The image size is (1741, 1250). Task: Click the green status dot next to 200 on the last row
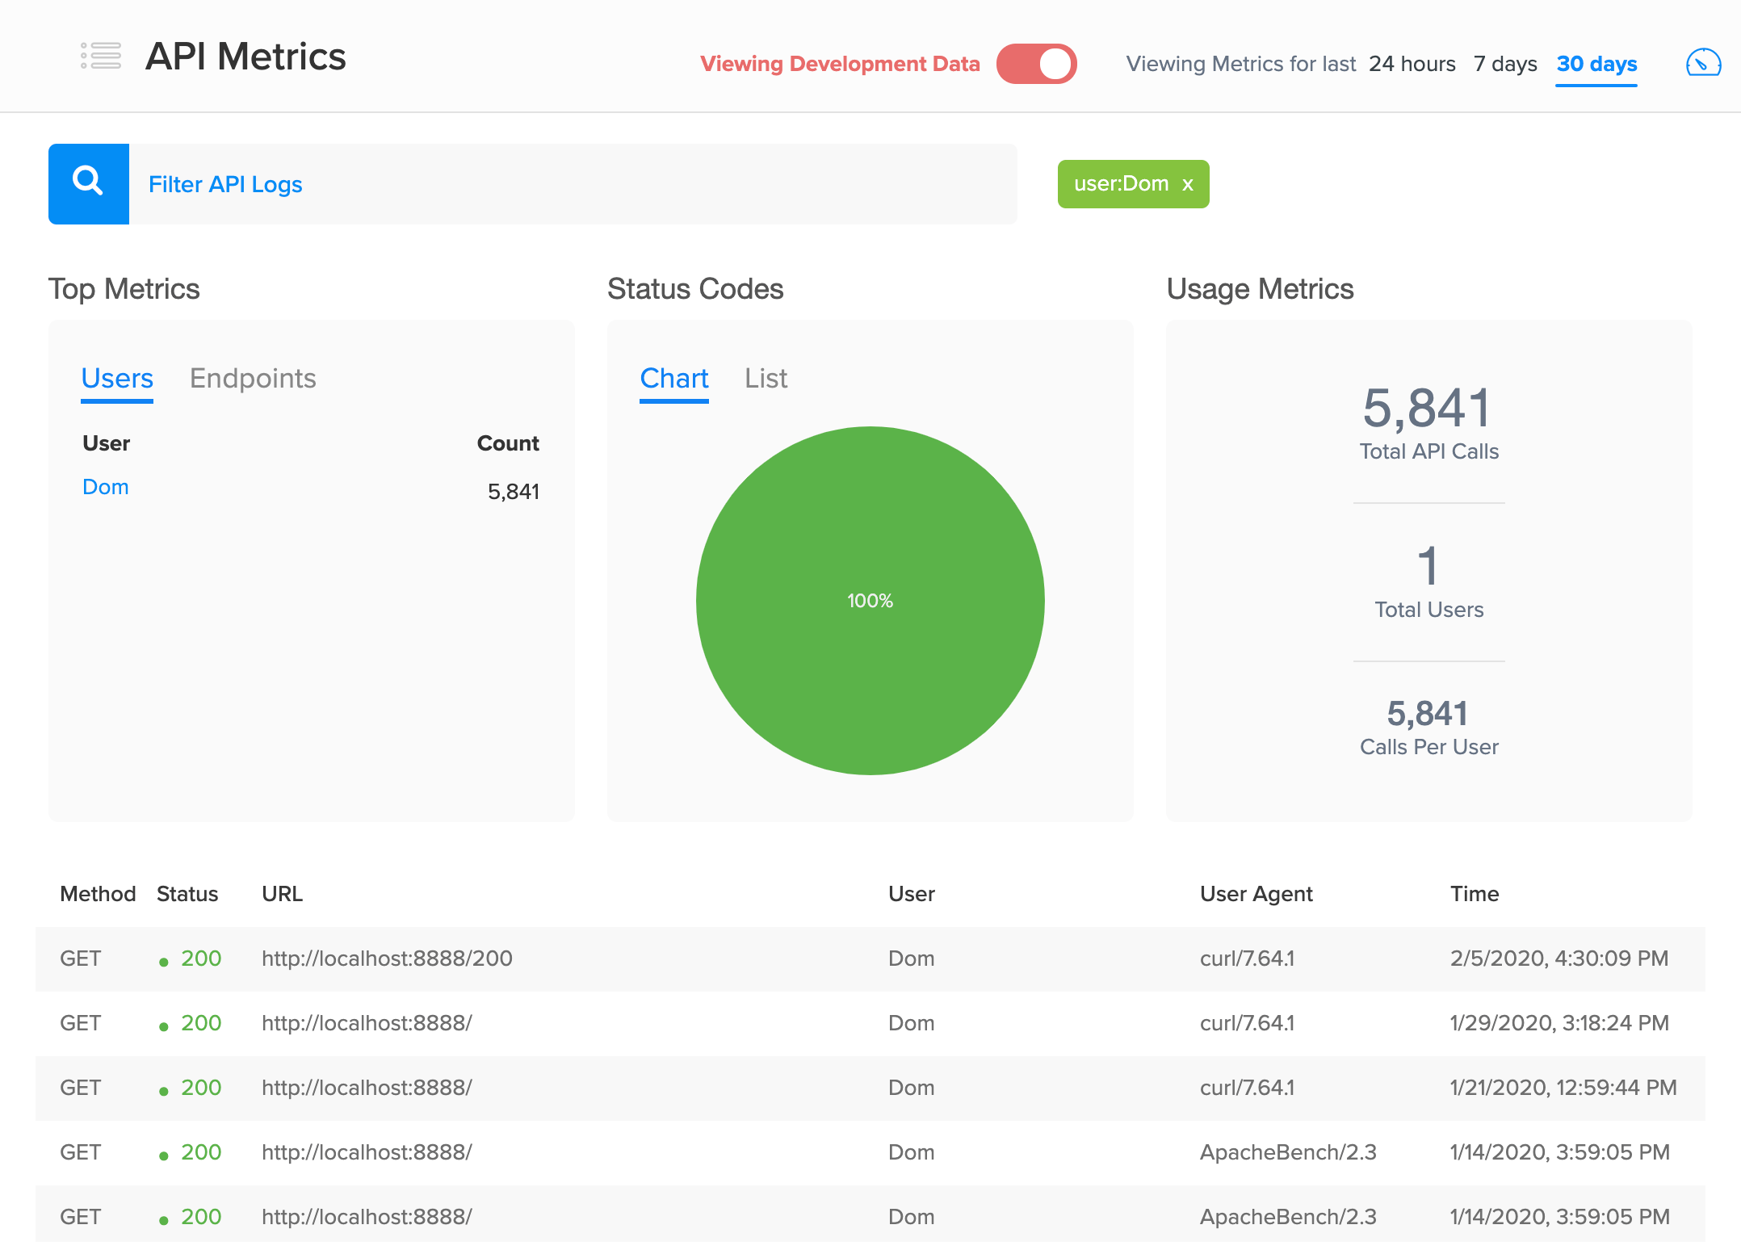click(x=165, y=1218)
